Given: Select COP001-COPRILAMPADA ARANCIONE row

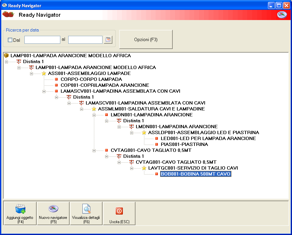Looking at the screenshot, I should 105,85.
